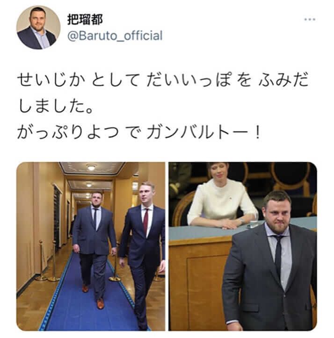This screenshot has width=334, height=338.
Task: Click the water glass on the desk
Action: pos(253,219)
